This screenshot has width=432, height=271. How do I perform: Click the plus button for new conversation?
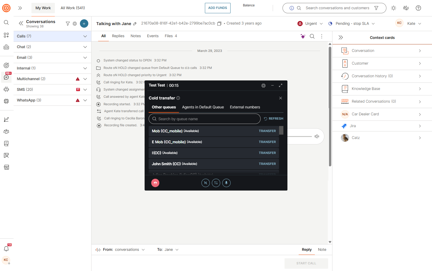(84, 24)
